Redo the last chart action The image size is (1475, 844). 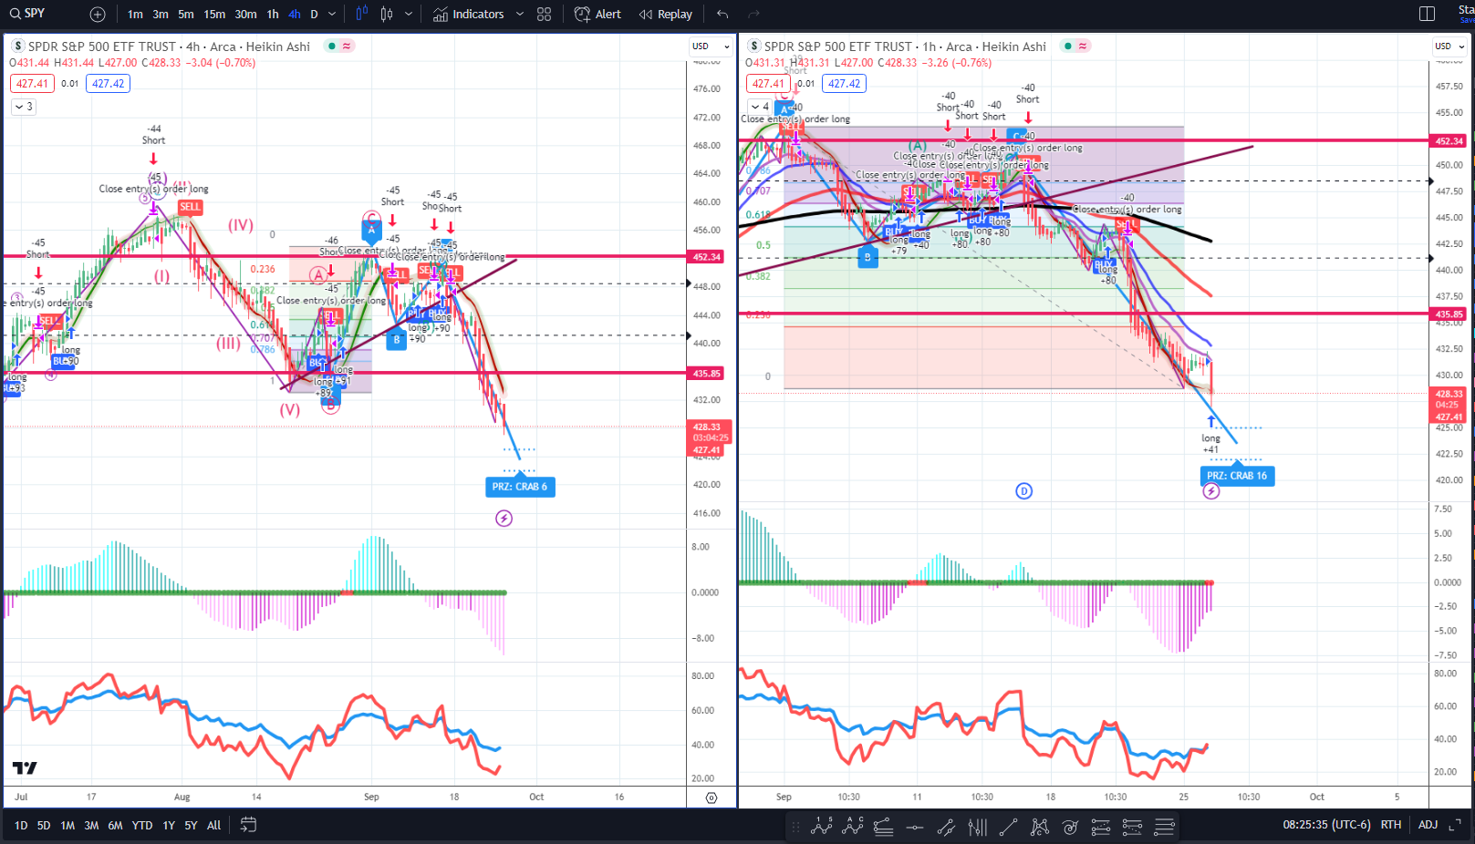753,15
